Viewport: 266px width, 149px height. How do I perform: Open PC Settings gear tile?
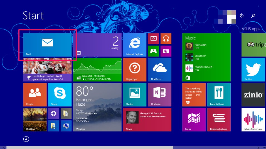54,113
